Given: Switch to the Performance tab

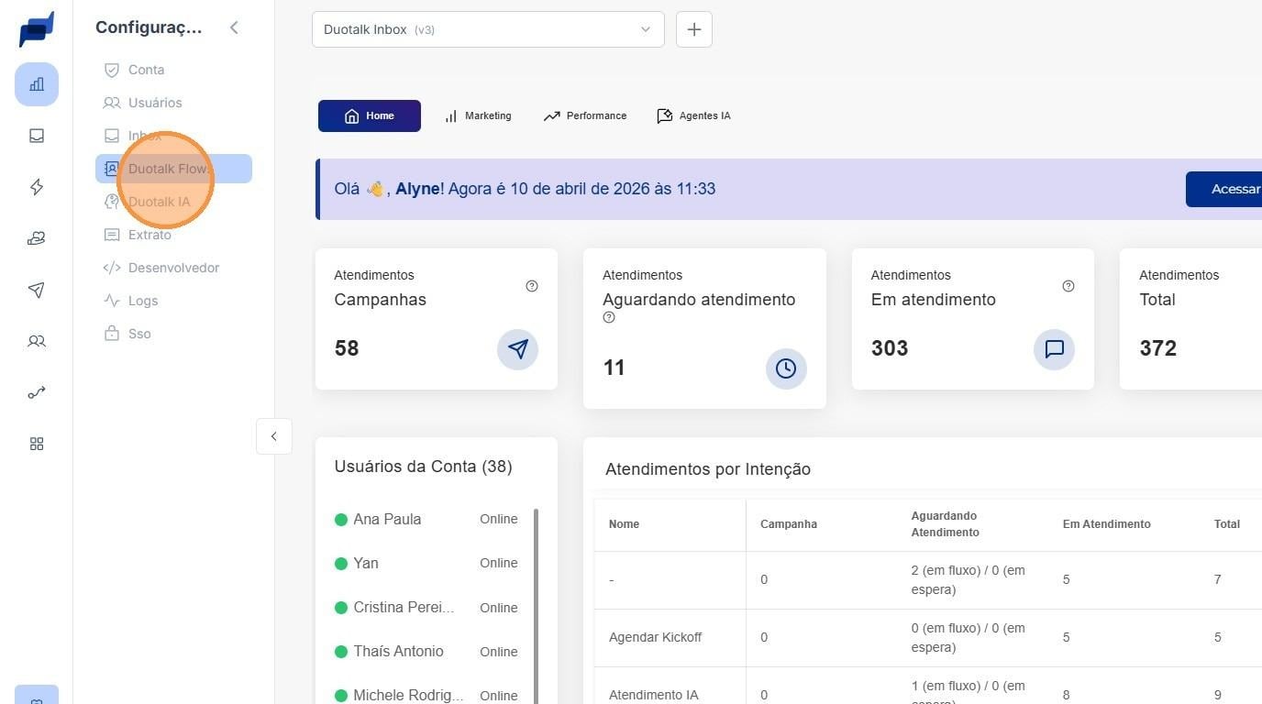Looking at the screenshot, I should 585,115.
